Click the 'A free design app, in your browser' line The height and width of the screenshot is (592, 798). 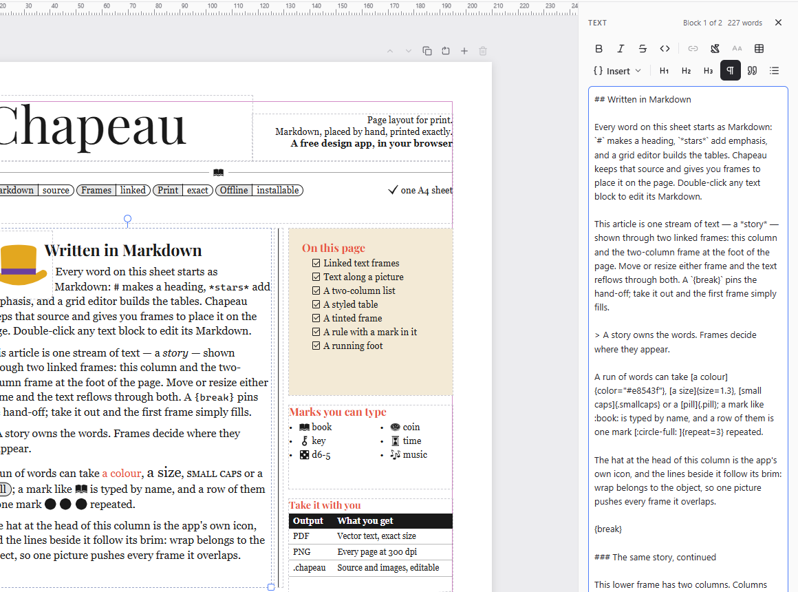[x=371, y=144]
